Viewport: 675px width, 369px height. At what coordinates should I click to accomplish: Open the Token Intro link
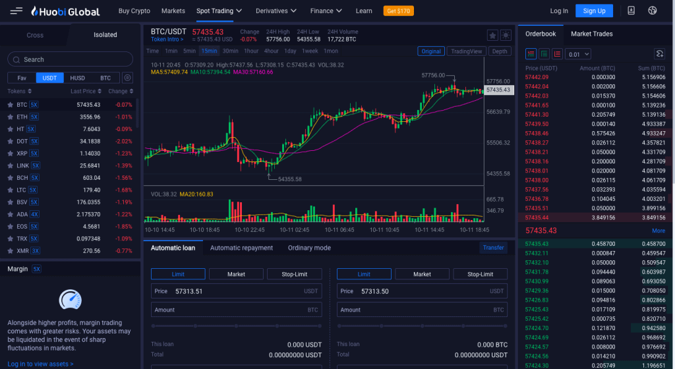tap(167, 40)
